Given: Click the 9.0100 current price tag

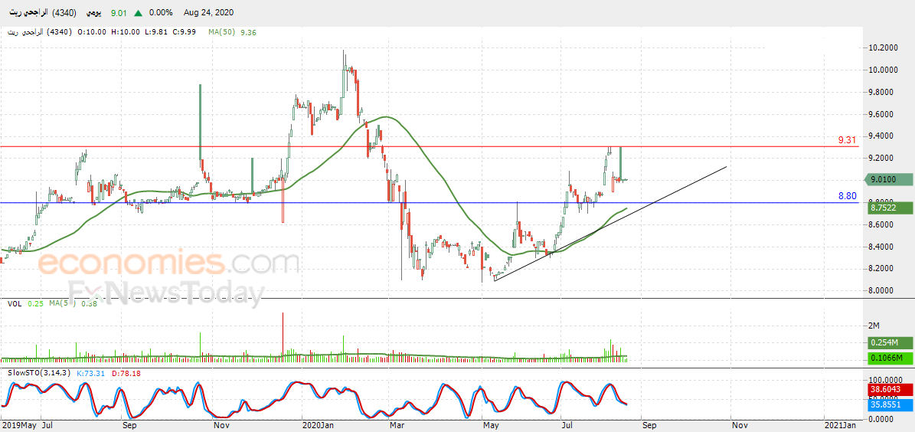Looking at the screenshot, I should coord(888,181).
